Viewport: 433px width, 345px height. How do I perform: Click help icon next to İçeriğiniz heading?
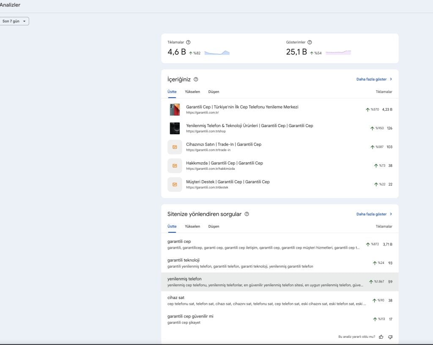[x=196, y=79]
